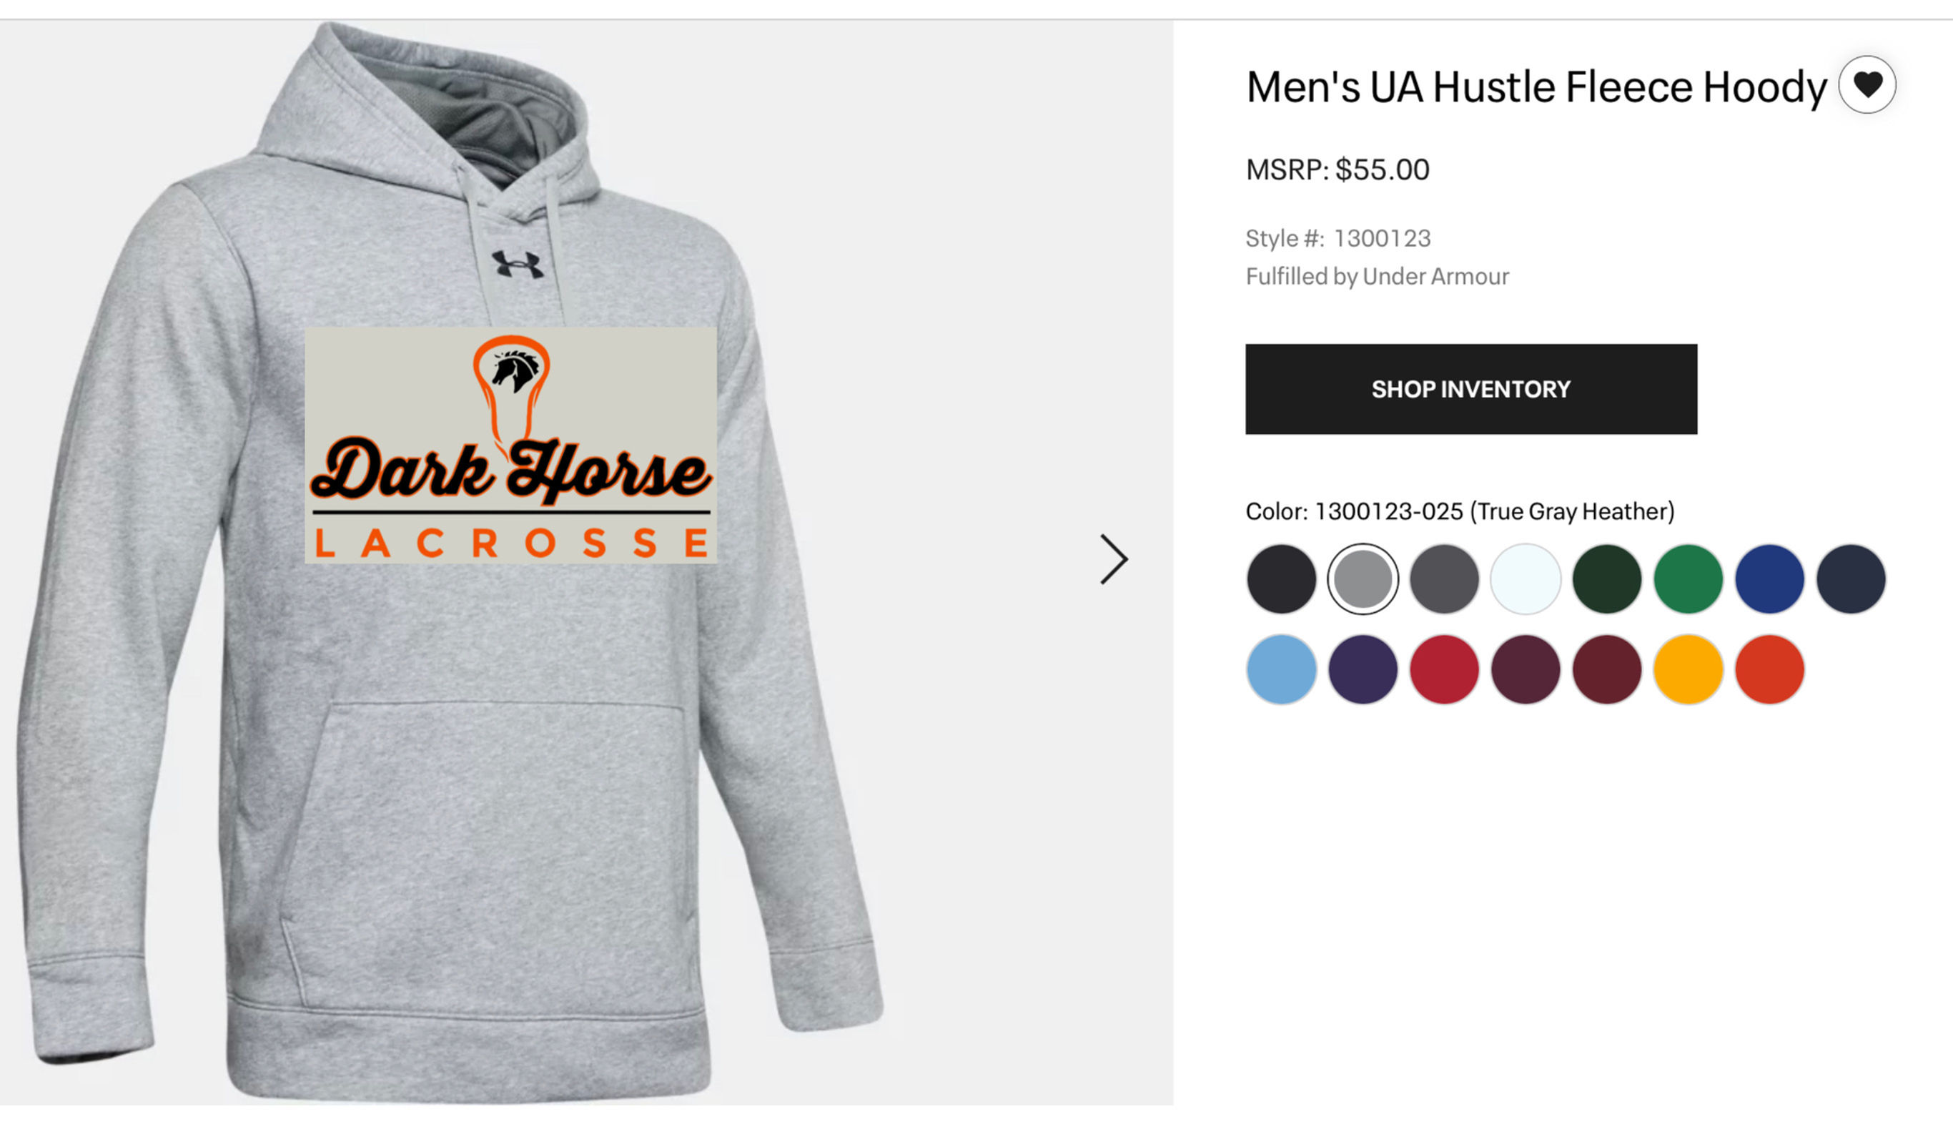Select the True Gray Heather color circle

[1362, 578]
